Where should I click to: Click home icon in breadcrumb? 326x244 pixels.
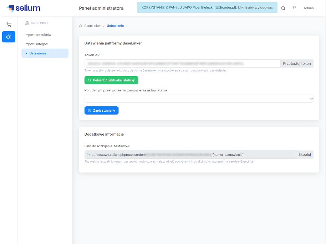pyautogui.click(x=80, y=26)
